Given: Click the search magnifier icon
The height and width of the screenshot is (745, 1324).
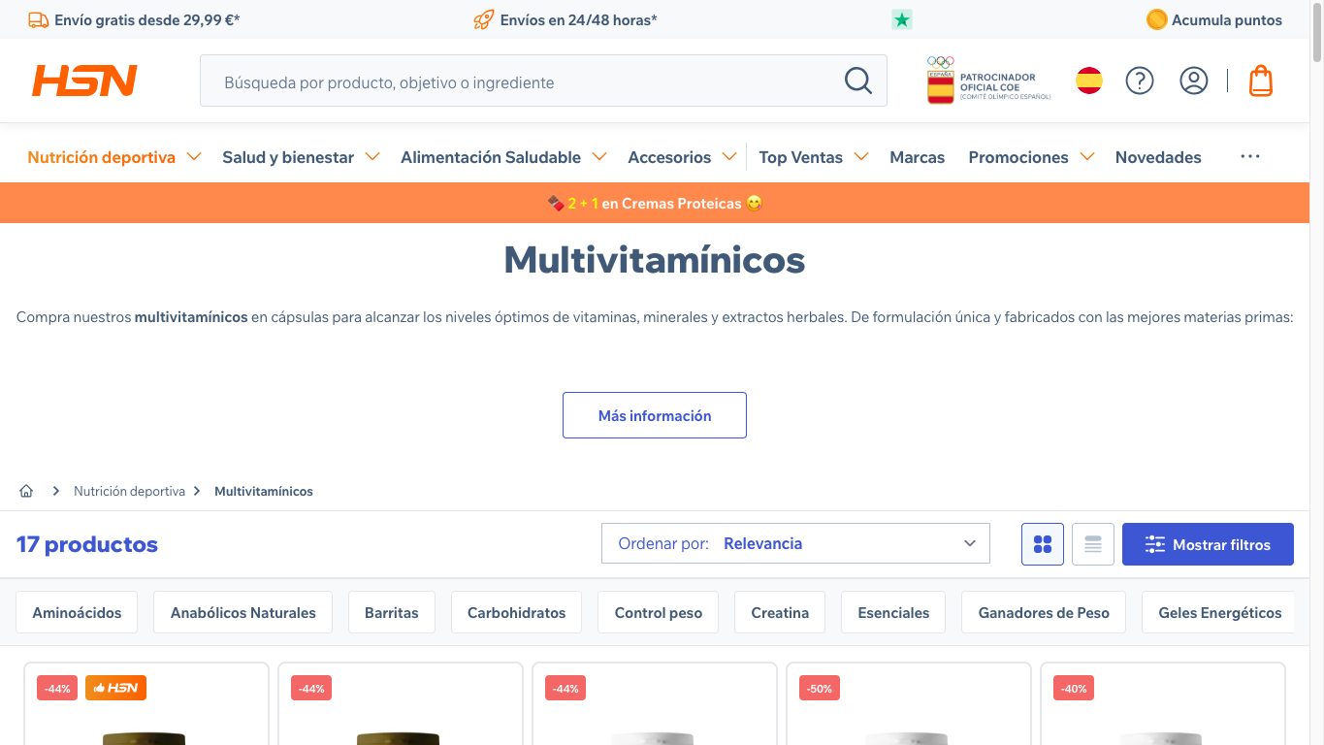Looking at the screenshot, I should click(857, 81).
